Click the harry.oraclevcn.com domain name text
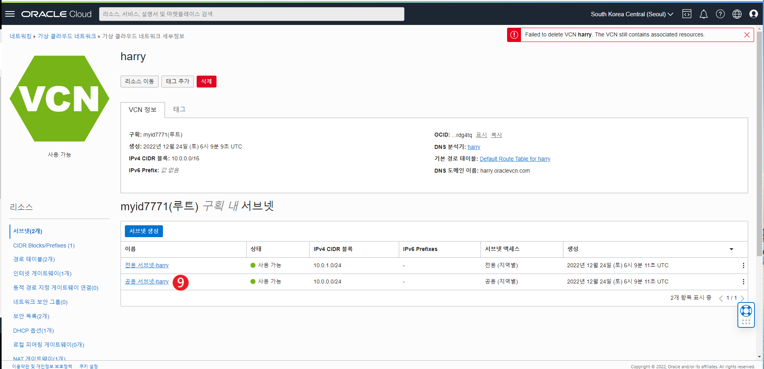Viewport: 764px width, 369px height. click(505, 171)
